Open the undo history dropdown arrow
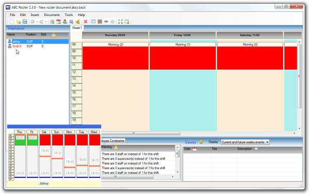The width and height of the screenshot is (310, 195). coord(37,22)
